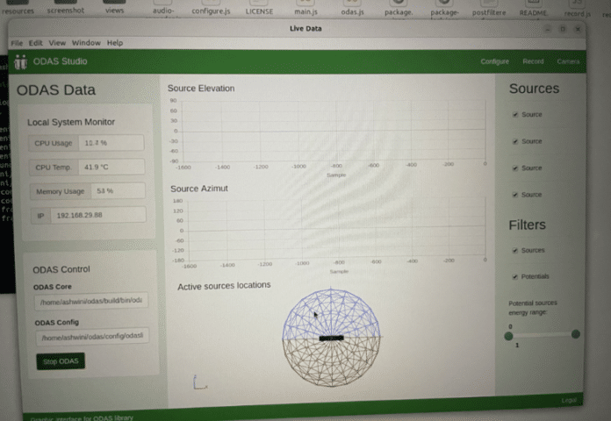Click the ODAS Studio logo icon
611x421 pixels.
(21, 61)
